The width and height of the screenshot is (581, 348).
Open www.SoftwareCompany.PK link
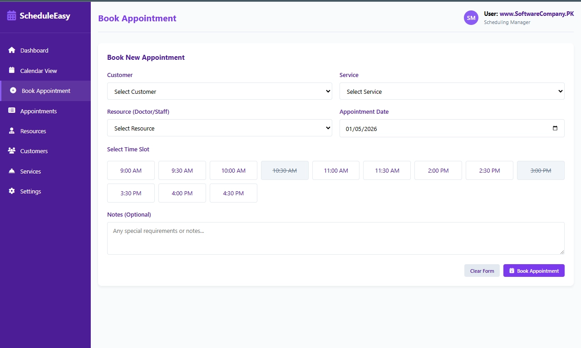(537, 14)
